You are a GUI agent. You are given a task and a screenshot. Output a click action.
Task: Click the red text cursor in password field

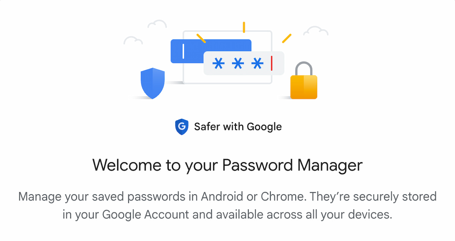[271, 63]
